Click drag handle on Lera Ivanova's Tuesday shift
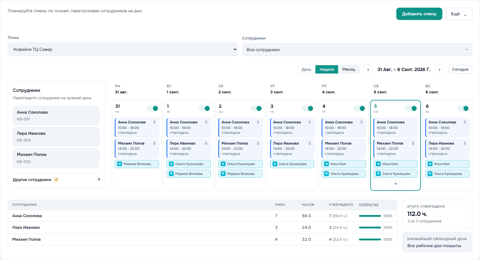 [x=206, y=143]
